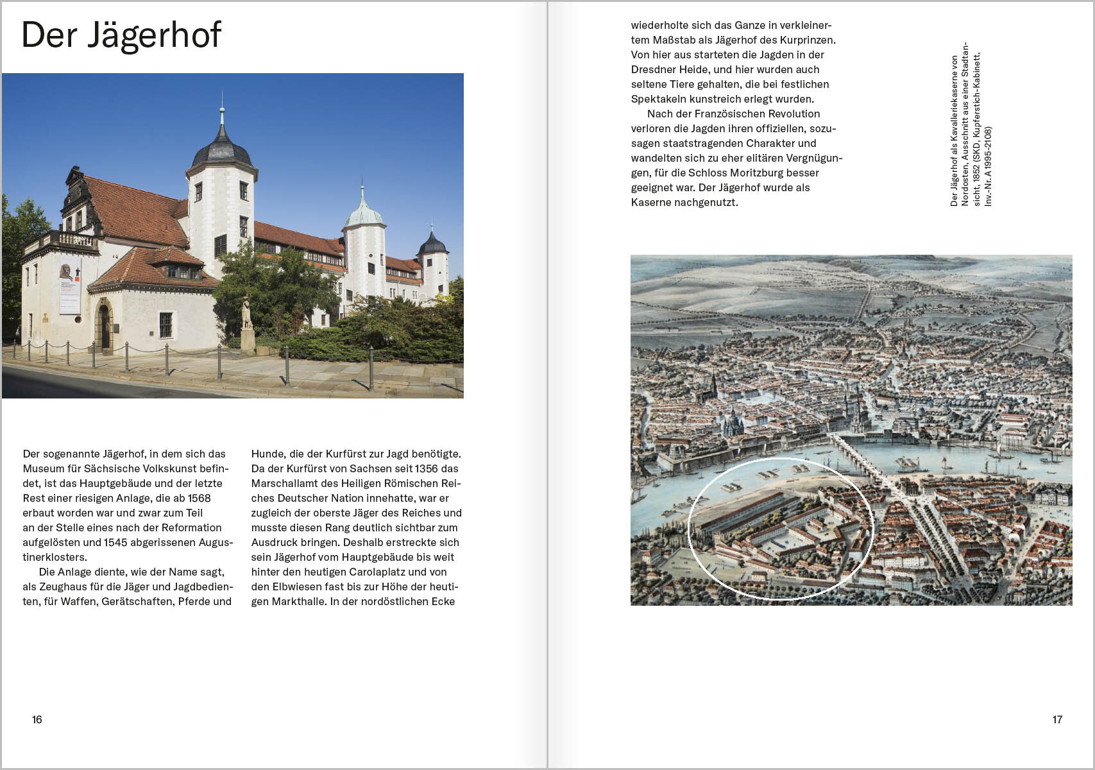The height and width of the screenshot is (770, 1095).
Task: Click the paragraph starting "Der sogenannte Jägerhof"
Action: (127, 505)
